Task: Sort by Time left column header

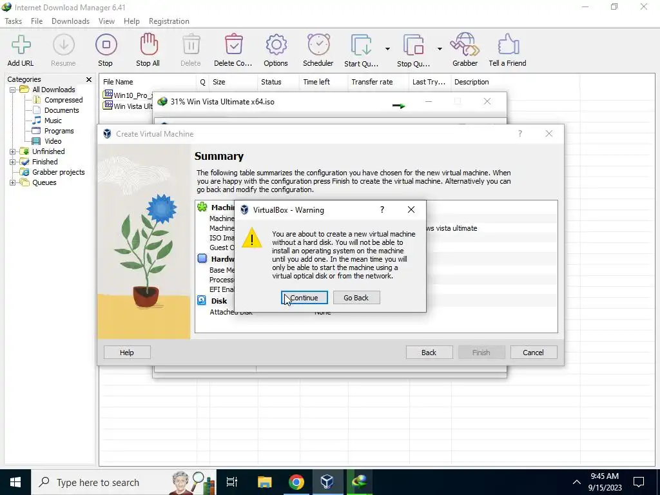Action: (324, 82)
